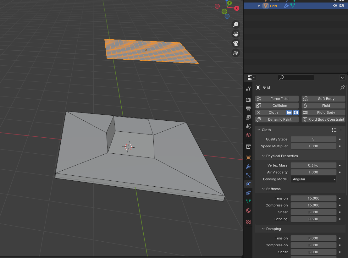Open the Physics properties tab
Screen dimensions: 348x258
(248, 184)
